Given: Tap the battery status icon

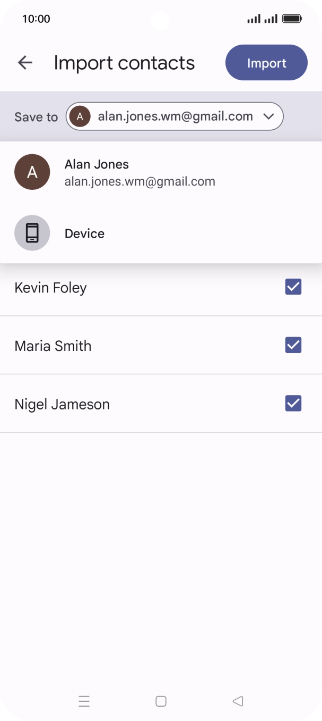Looking at the screenshot, I should pyautogui.click(x=292, y=19).
